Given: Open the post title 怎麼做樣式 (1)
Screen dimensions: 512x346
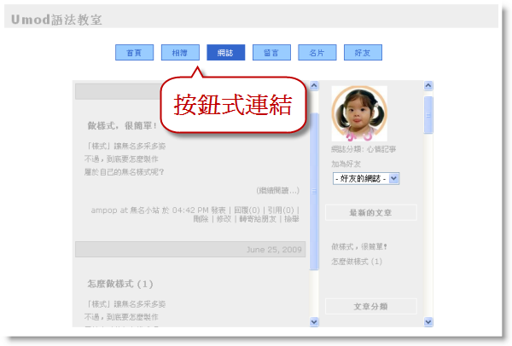Looking at the screenshot, I should tap(120, 284).
